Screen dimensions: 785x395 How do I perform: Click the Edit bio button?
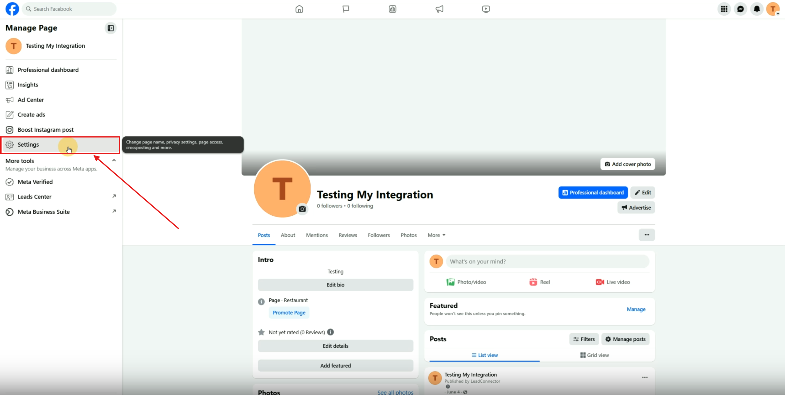pyautogui.click(x=335, y=285)
